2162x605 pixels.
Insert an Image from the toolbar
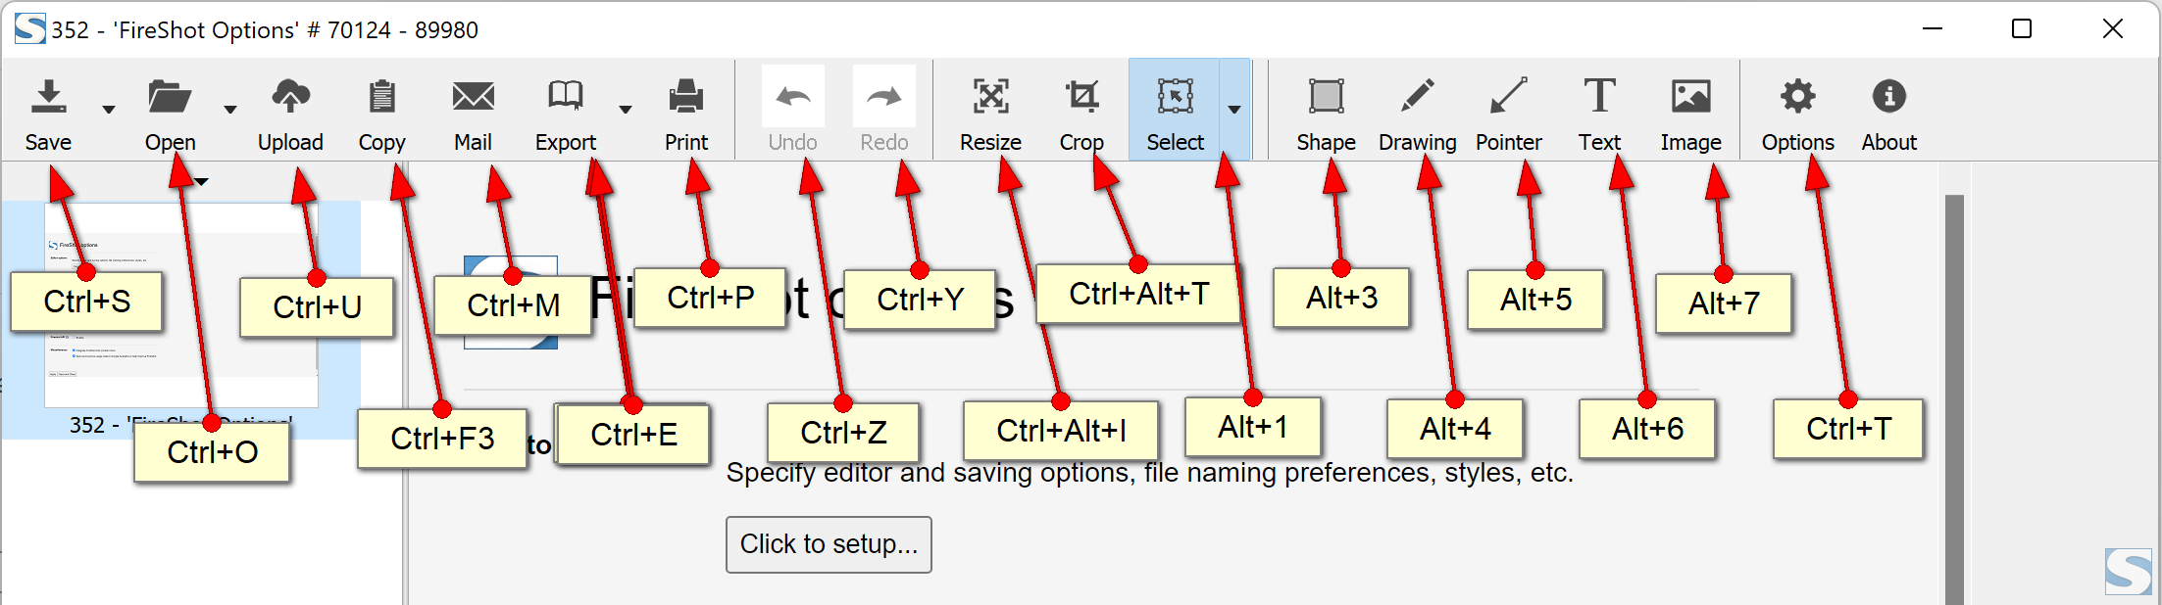click(x=1690, y=97)
